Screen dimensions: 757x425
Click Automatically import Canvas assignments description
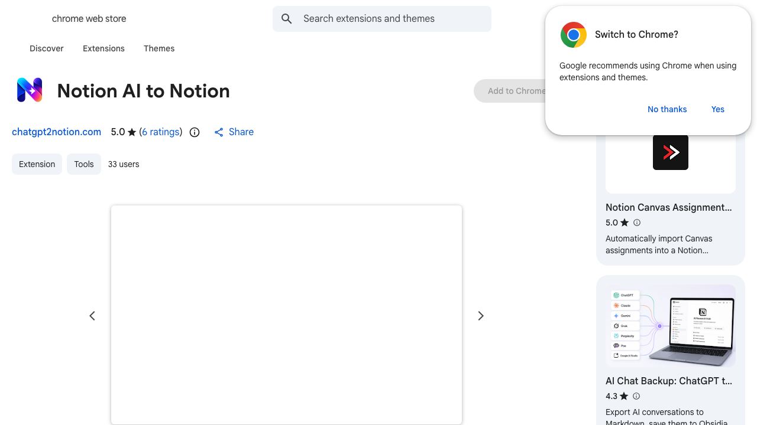[x=659, y=244]
